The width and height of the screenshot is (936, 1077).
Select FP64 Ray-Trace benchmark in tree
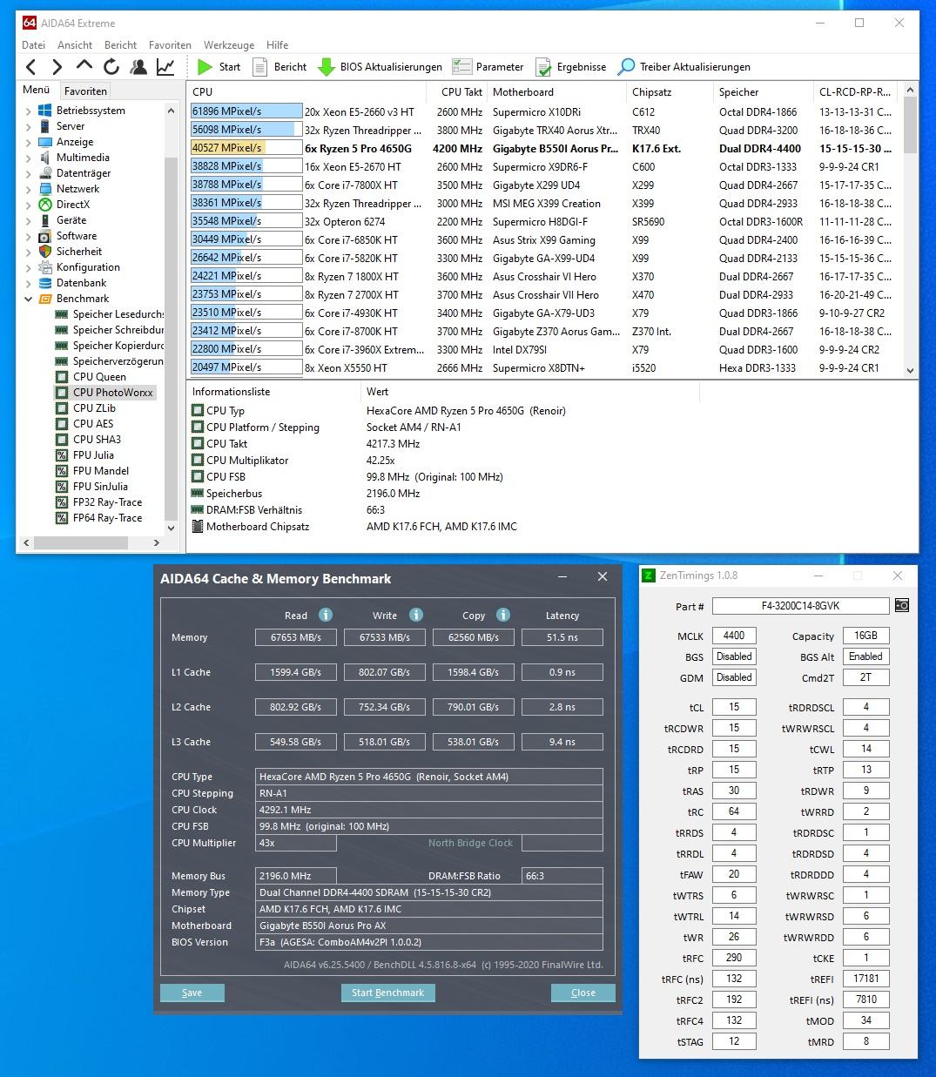[107, 518]
